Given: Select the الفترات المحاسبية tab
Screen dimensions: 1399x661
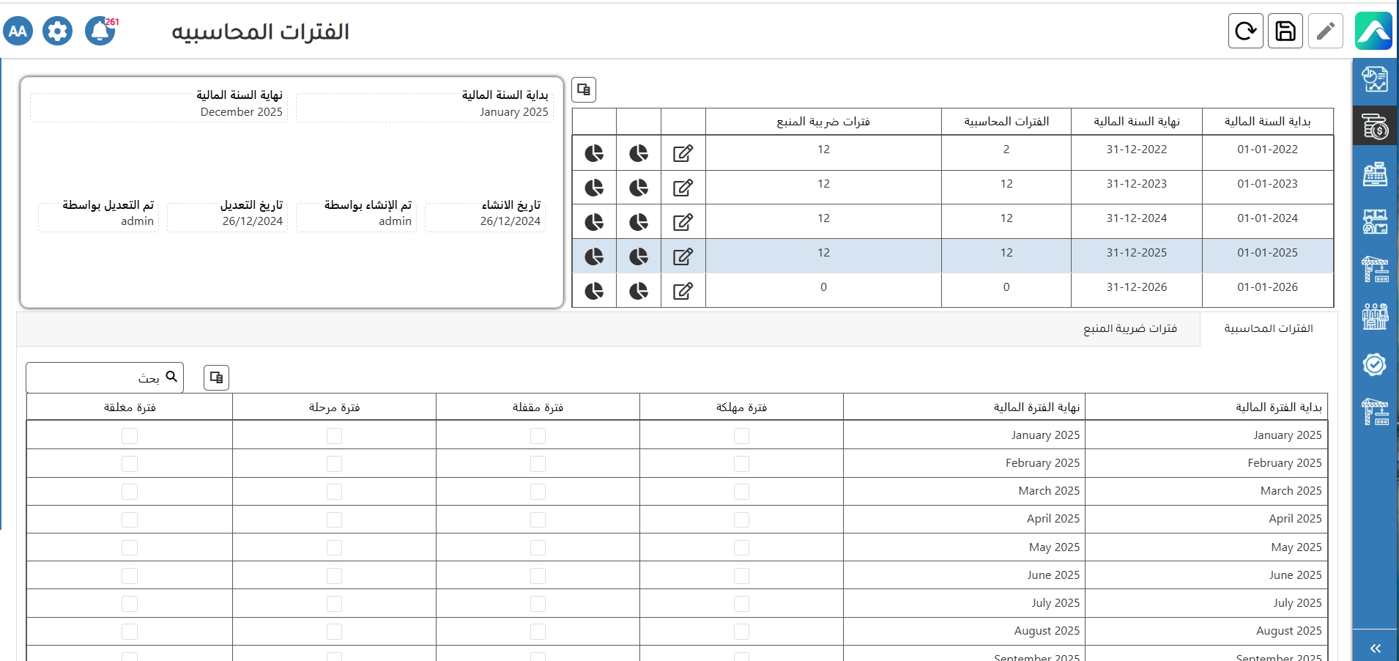Looking at the screenshot, I should (x=1268, y=329).
